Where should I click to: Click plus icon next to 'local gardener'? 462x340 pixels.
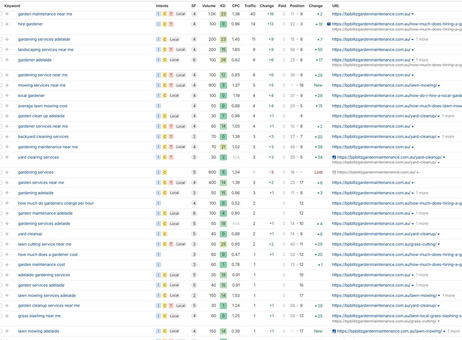[7, 96]
